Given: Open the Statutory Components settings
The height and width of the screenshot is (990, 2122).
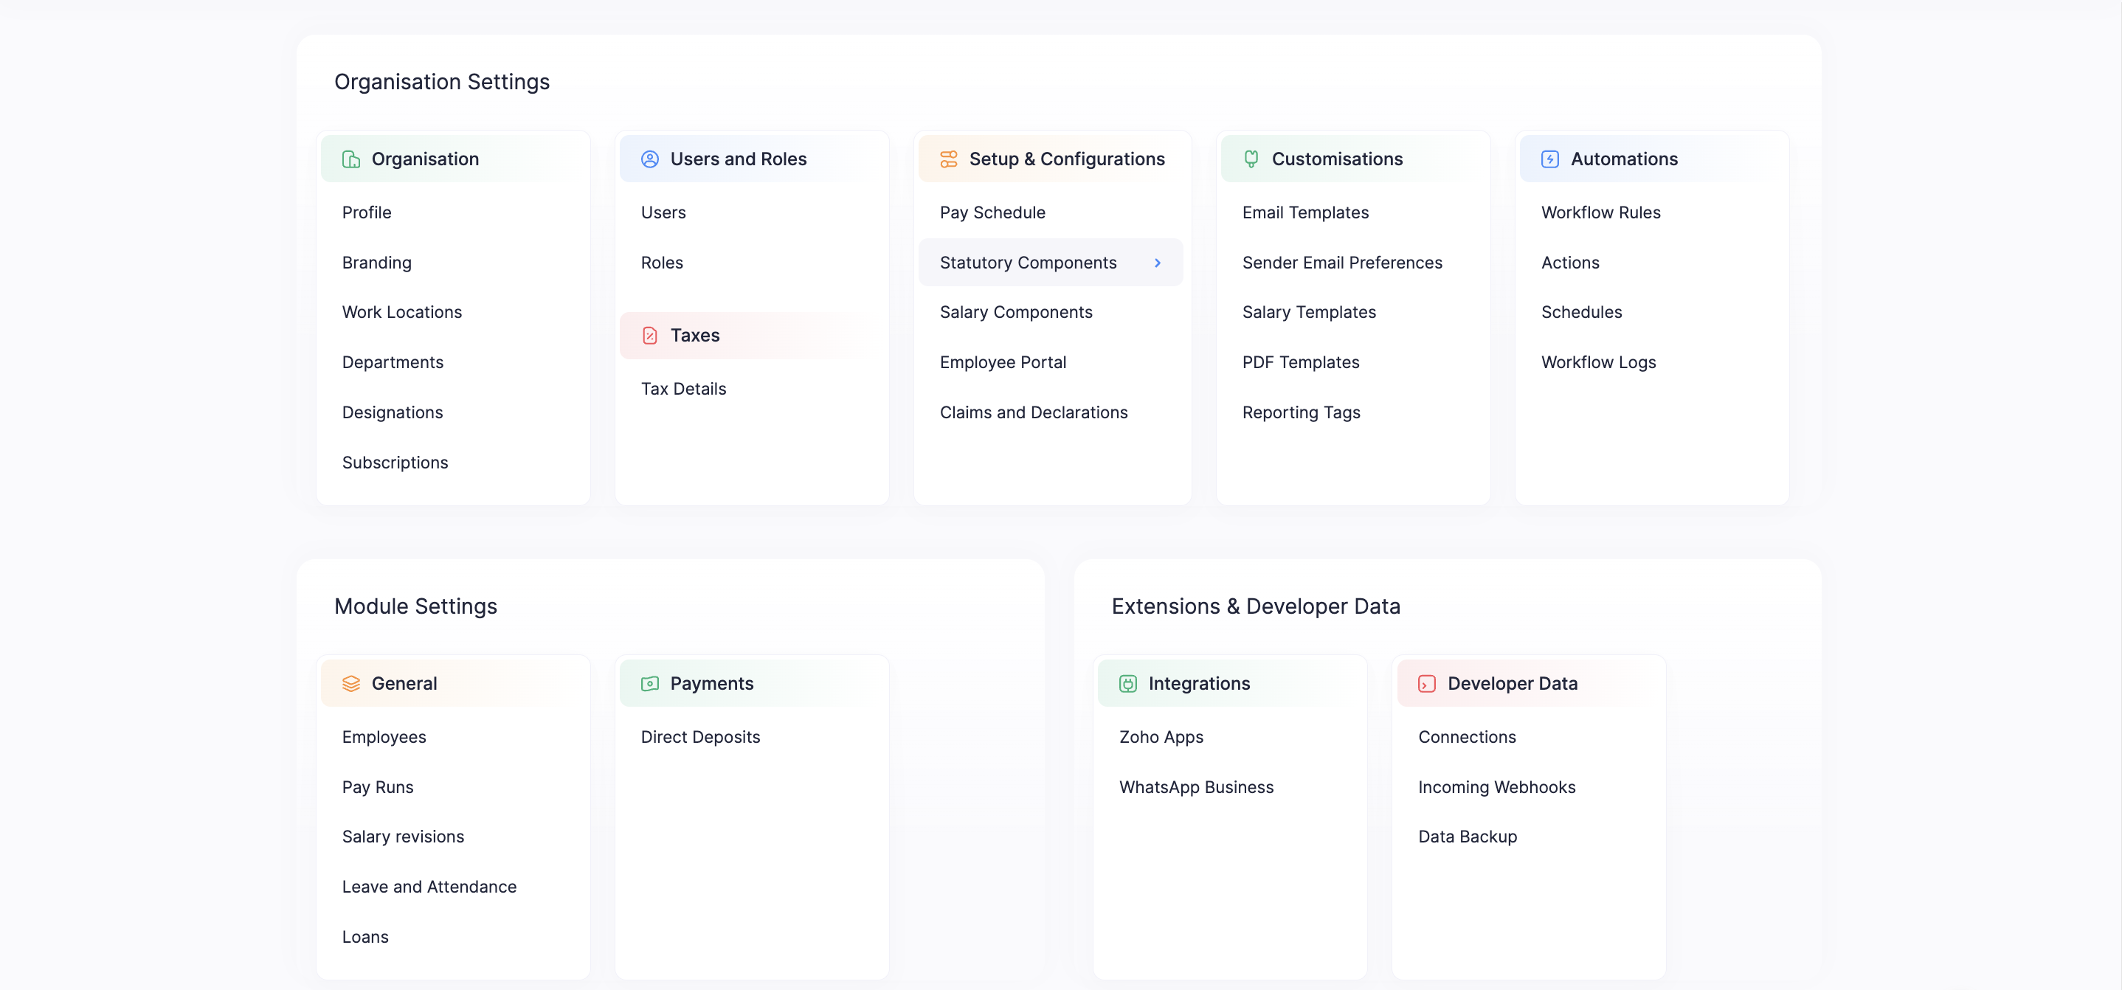Looking at the screenshot, I should click(1028, 263).
